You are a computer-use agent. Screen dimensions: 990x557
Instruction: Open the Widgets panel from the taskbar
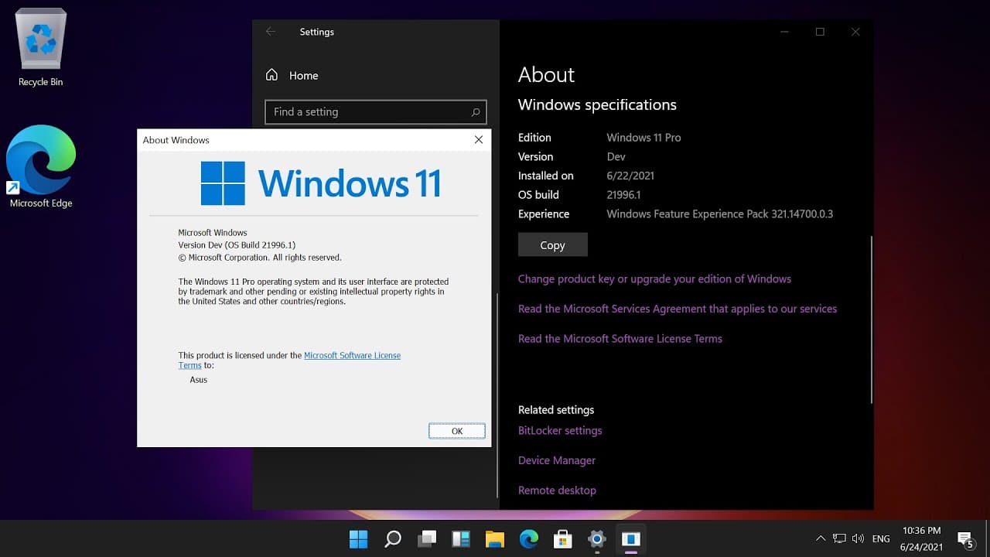click(x=461, y=538)
